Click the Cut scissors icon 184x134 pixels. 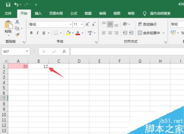[17, 22]
